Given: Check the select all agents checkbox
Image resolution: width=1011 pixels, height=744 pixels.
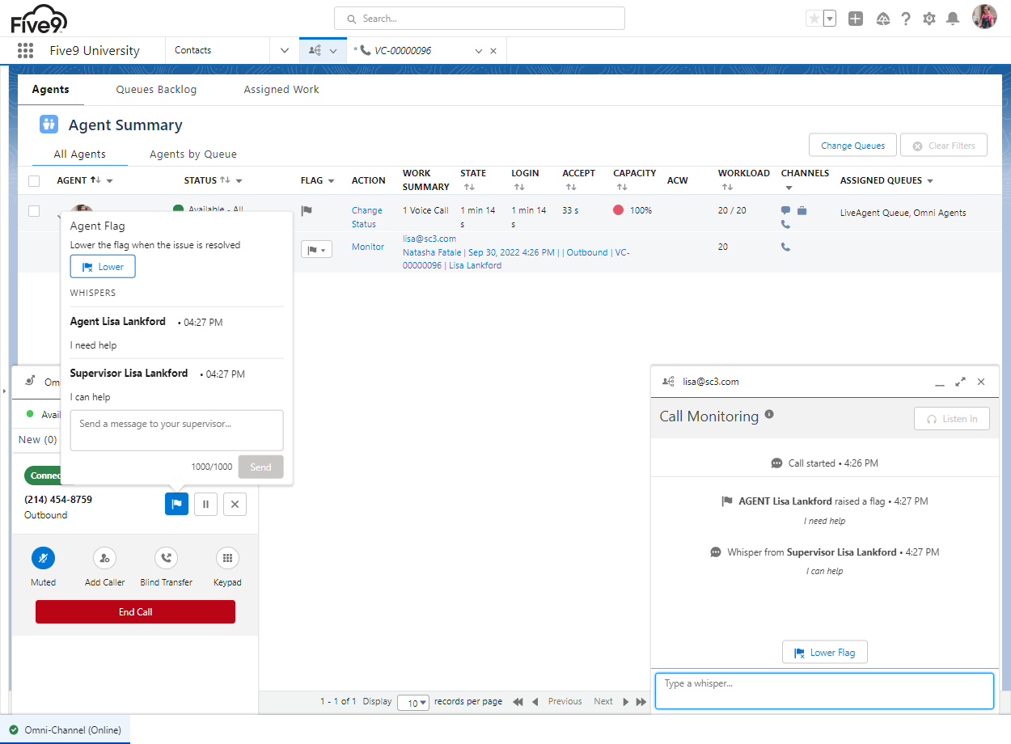Looking at the screenshot, I should [x=34, y=181].
